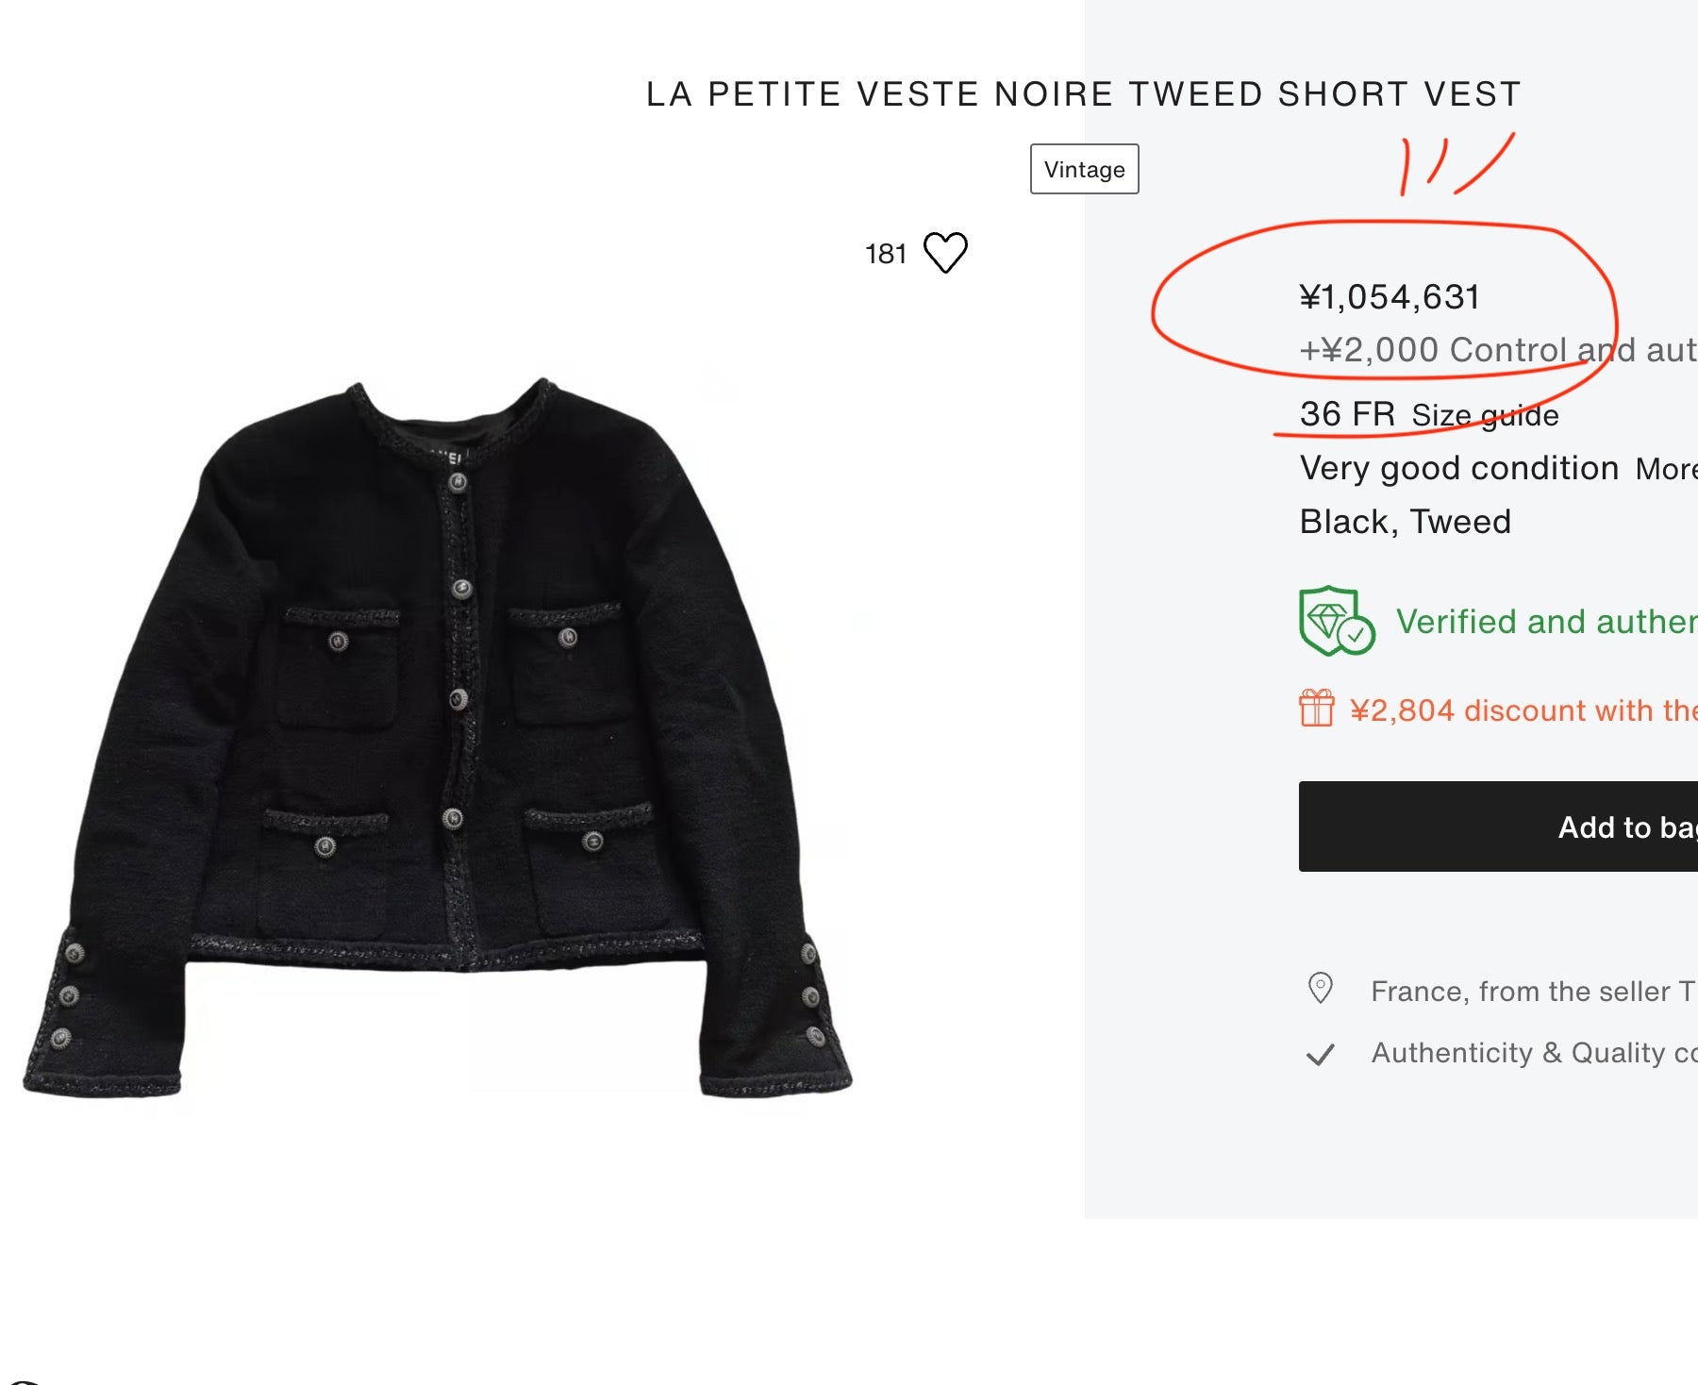Click the Verified and authenticated text
Viewport: 1698px width, 1385px height.
pyautogui.click(x=1545, y=622)
